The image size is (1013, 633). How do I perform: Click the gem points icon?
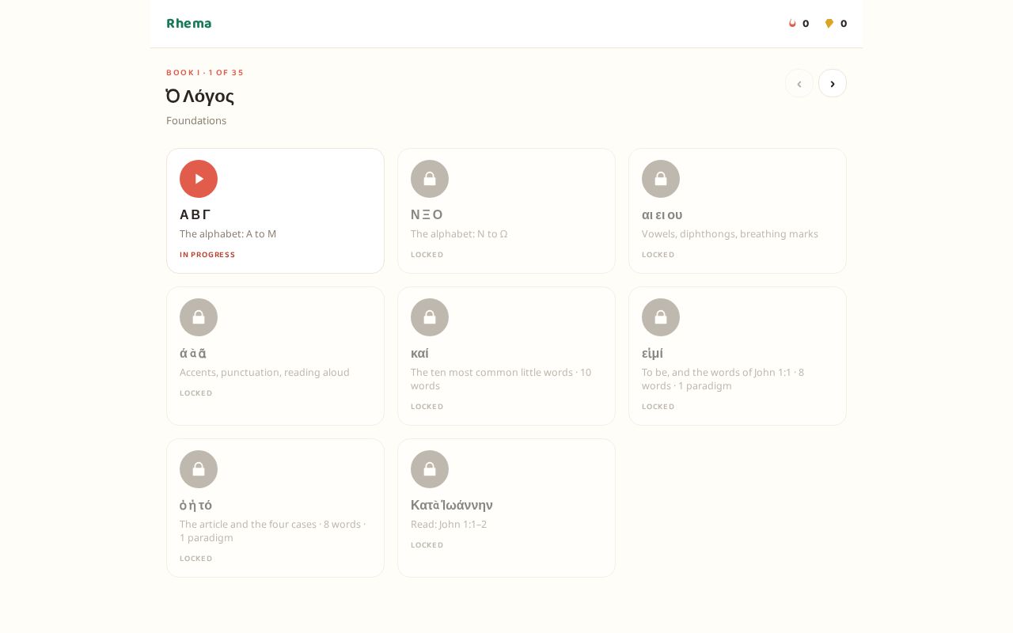coord(829,24)
